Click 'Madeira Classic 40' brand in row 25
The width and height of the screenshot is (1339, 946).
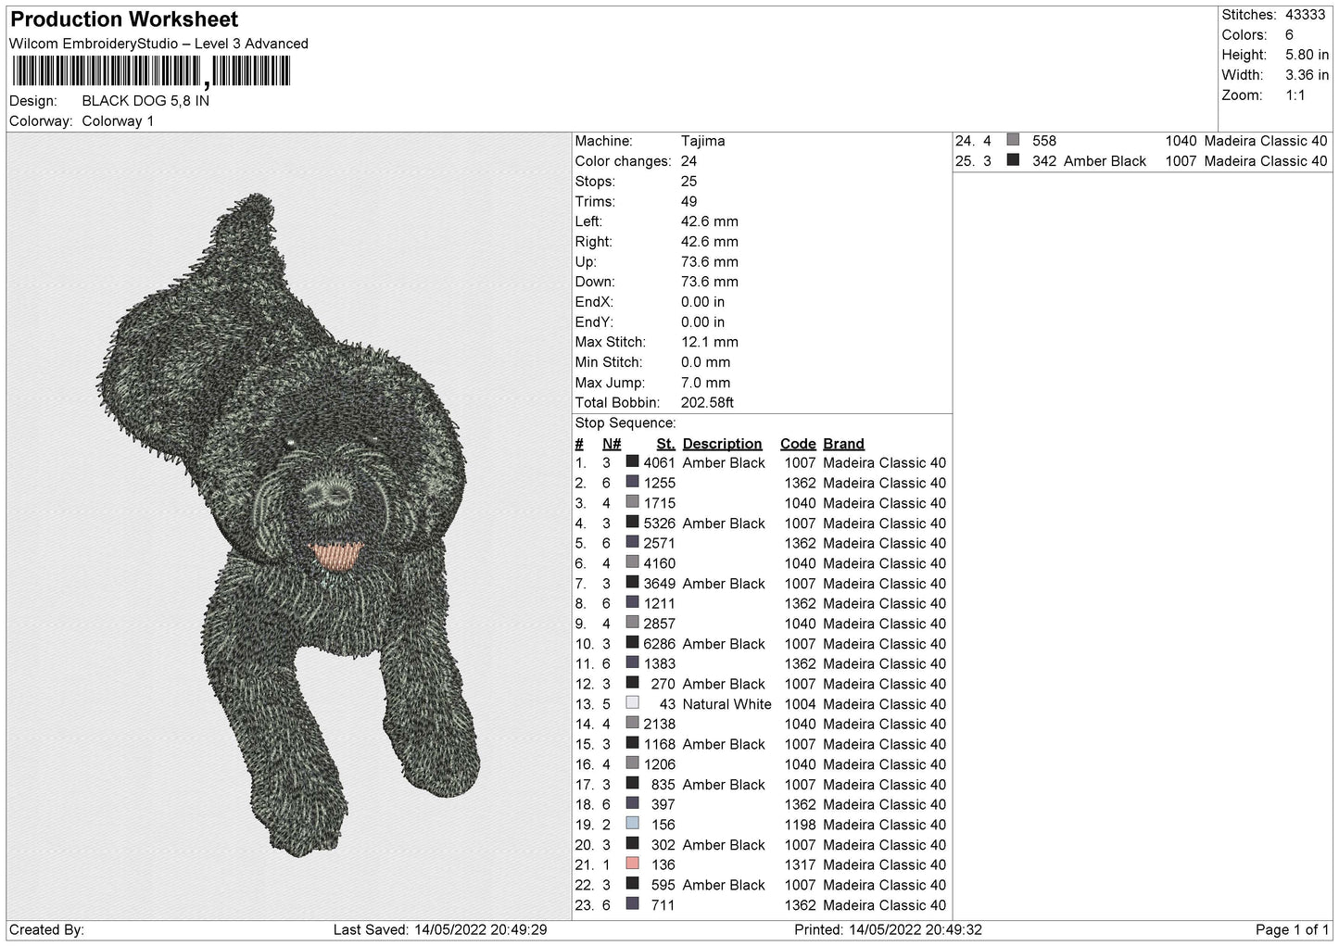(1266, 161)
